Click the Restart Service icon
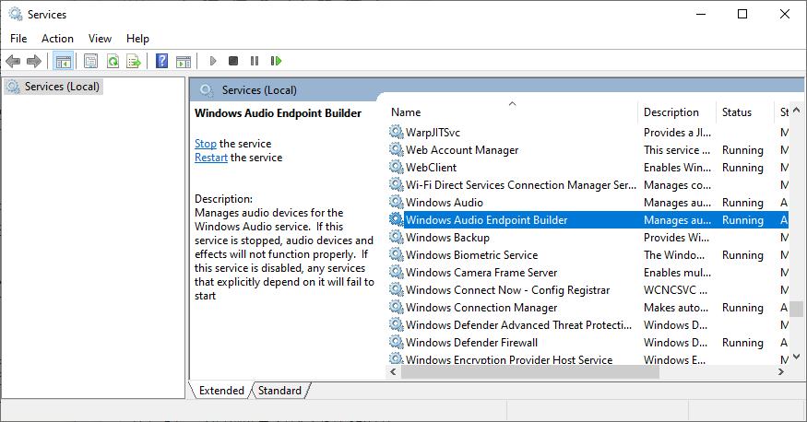The image size is (807, 422). point(276,61)
